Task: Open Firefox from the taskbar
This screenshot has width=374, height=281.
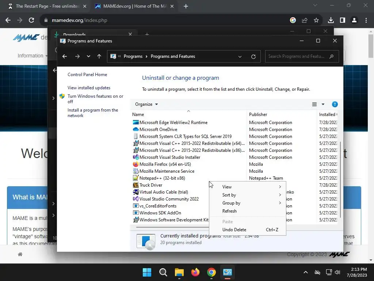Action: [x=195, y=272]
